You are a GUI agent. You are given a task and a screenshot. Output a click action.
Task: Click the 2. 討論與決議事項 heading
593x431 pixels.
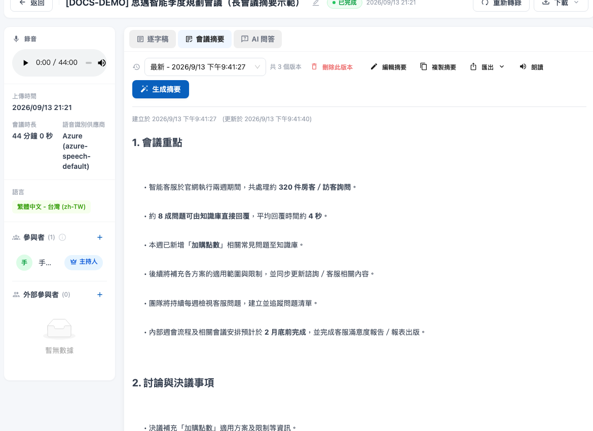pos(173,383)
